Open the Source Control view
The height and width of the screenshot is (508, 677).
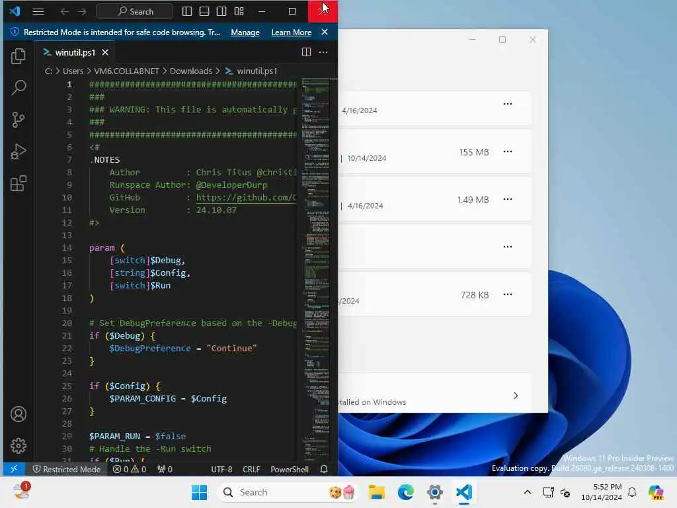(x=18, y=120)
